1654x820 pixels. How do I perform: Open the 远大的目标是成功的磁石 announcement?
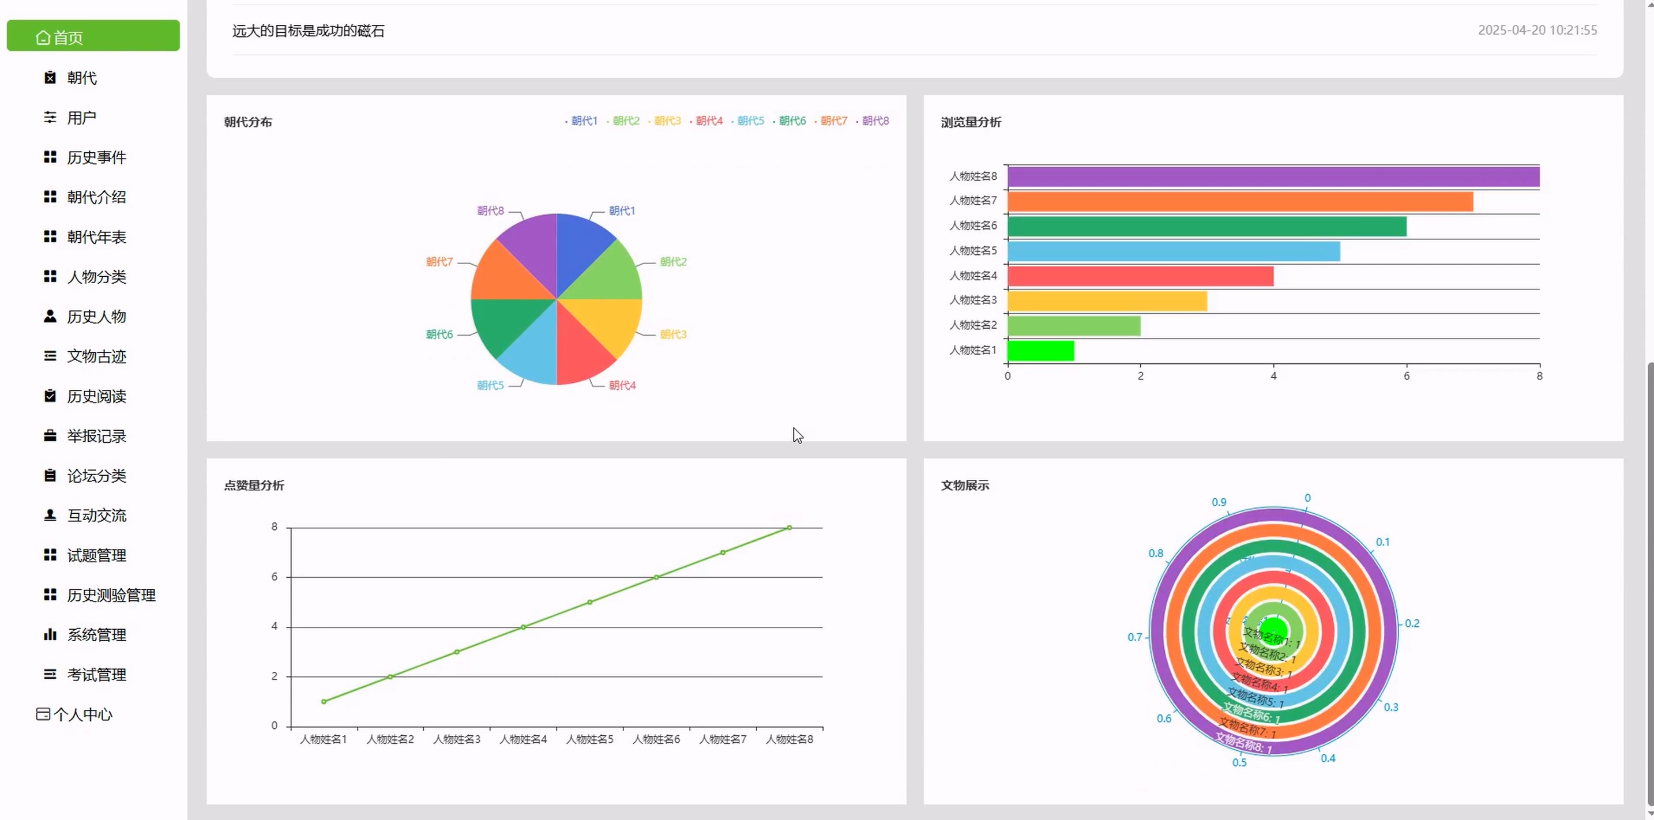click(x=308, y=31)
